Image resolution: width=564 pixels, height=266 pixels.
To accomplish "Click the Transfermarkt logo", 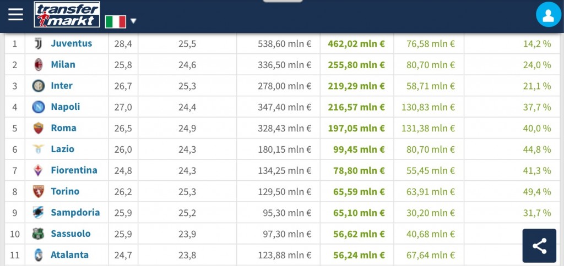I will [67, 15].
